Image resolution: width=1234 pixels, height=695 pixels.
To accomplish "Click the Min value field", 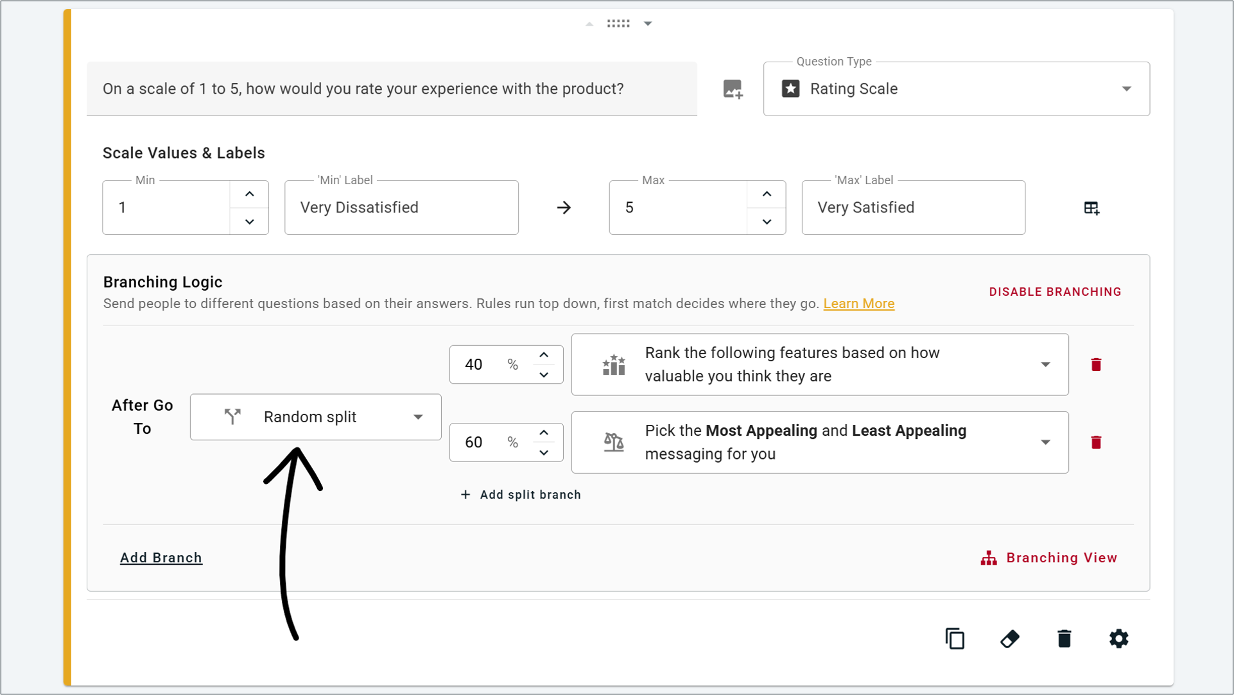I will [x=166, y=207].
